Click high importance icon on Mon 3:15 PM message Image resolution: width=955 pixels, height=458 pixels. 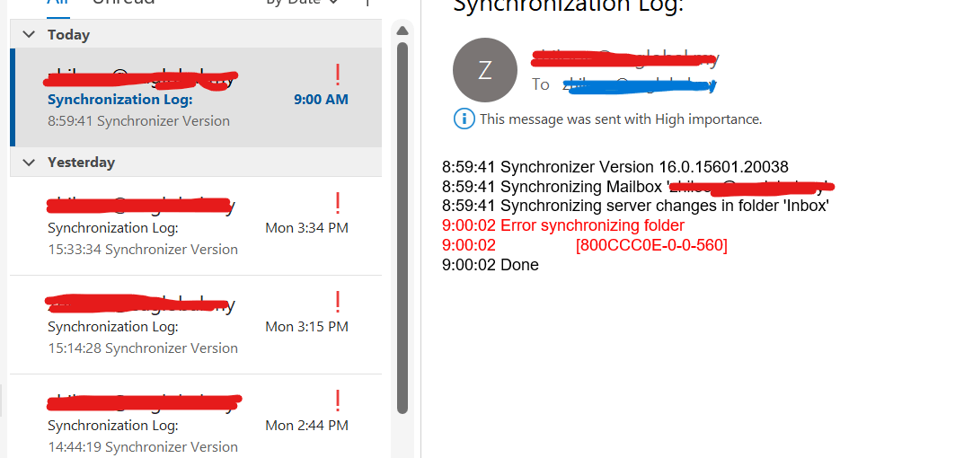[338, 302]
